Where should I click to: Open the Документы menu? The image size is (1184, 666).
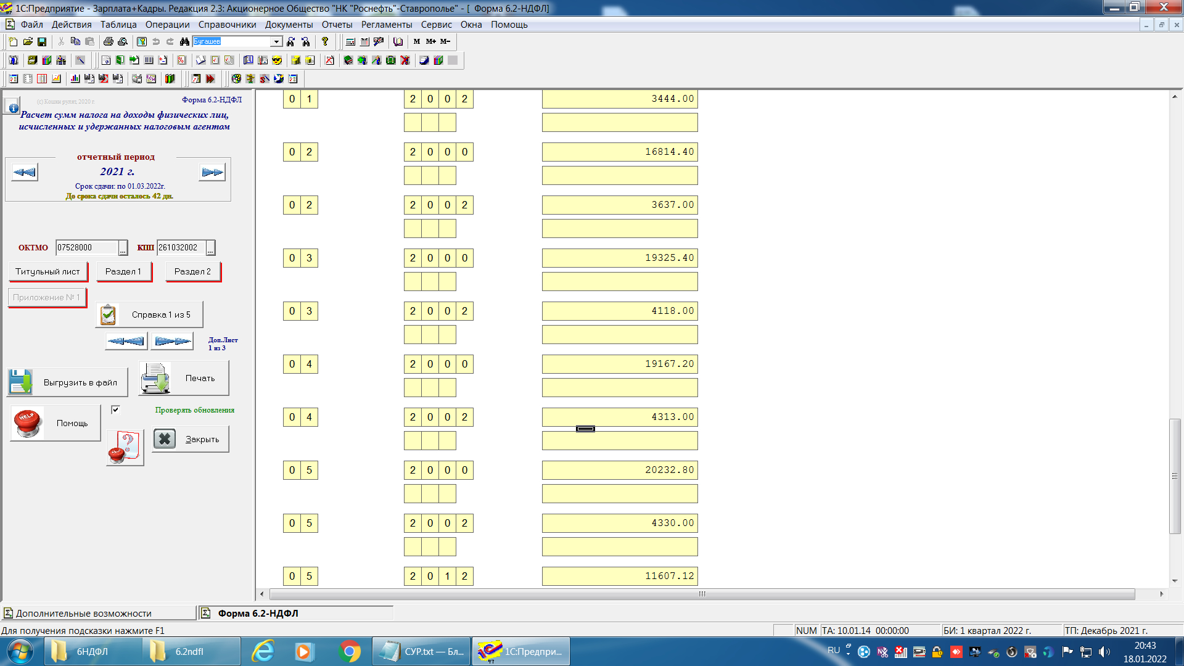click(289, 25)
